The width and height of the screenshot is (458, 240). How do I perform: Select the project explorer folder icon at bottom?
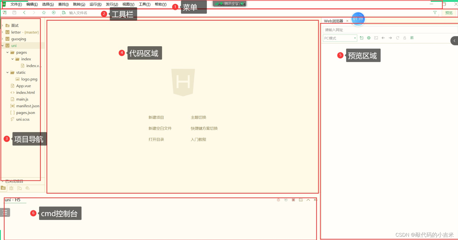pyautogui.click(x=3, y=188)
